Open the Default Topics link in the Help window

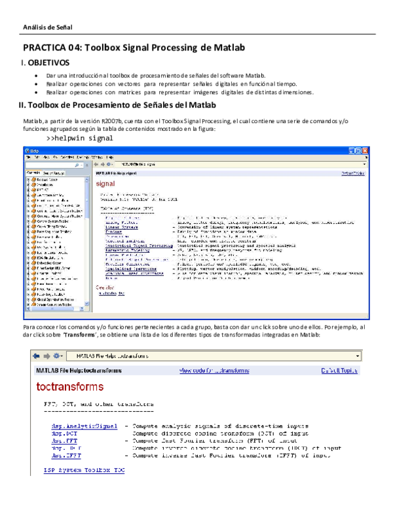[x=353, y=173]
